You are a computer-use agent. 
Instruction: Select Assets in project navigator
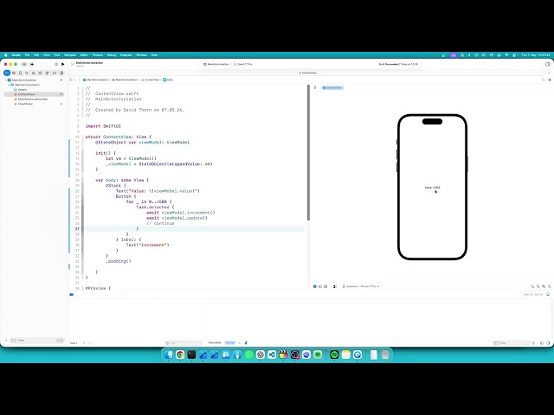coord(23,90)
